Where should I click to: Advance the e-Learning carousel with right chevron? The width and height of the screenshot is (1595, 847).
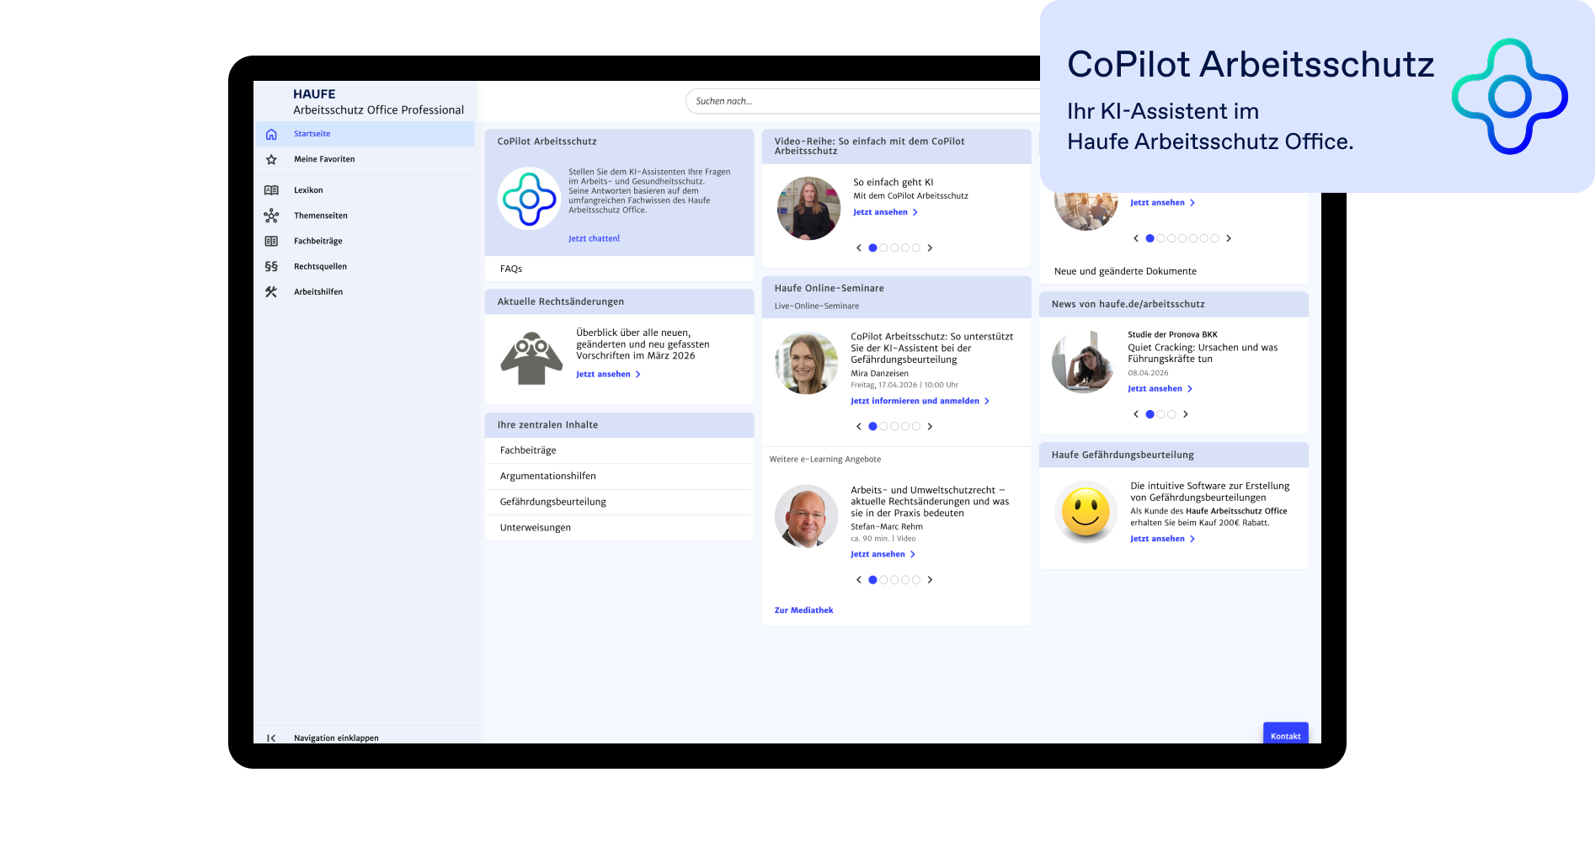pyautogui.click(x=930, y=579)
